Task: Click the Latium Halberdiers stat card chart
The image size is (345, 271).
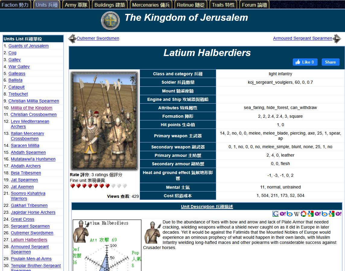Action: pyautogui.click(x=107, y=245)
